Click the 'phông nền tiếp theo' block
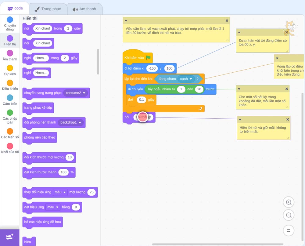 [x=40, y=137]
